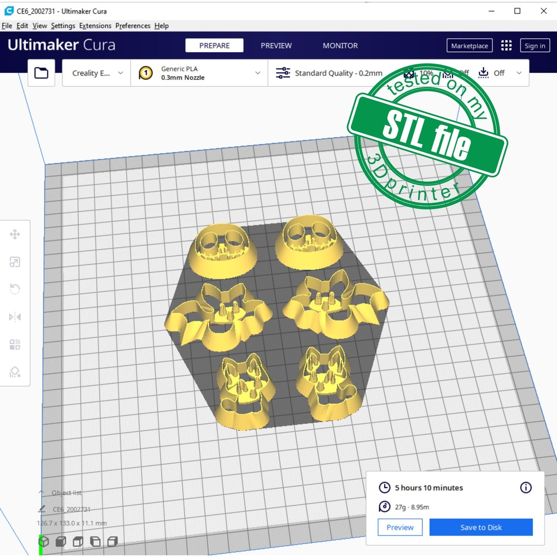This screenshot has width=557, height=557.
Task: Open Generic PLA material dropdown
Action: pos(199,73)
